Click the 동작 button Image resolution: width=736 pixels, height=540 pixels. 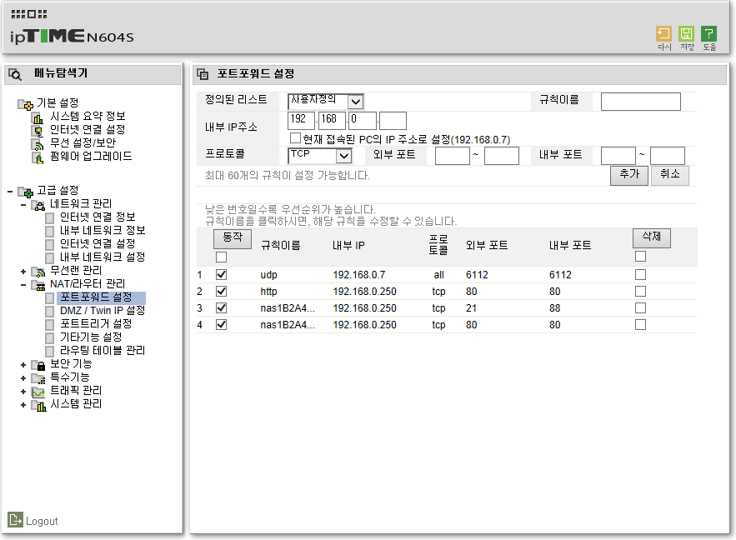pos(233,239)
